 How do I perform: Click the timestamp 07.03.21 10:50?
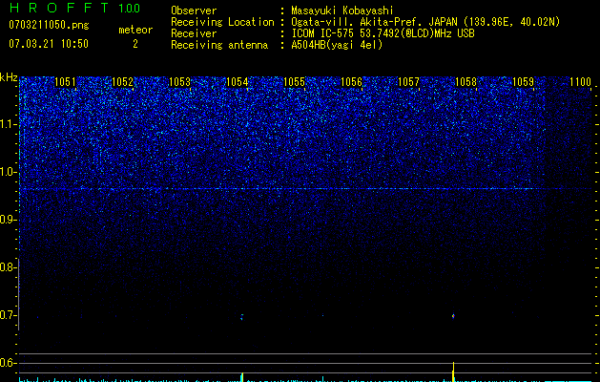(49, 44)
